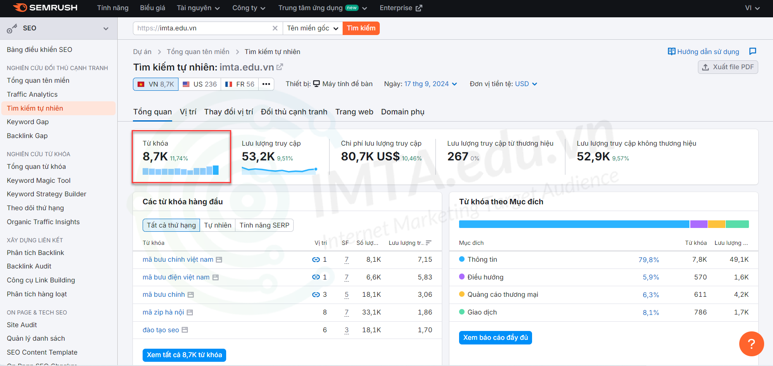The width and height of the screenshot is (773, 366).
Task: Open the date picker 17 thg 9, 2024
Action: [430, 84]
